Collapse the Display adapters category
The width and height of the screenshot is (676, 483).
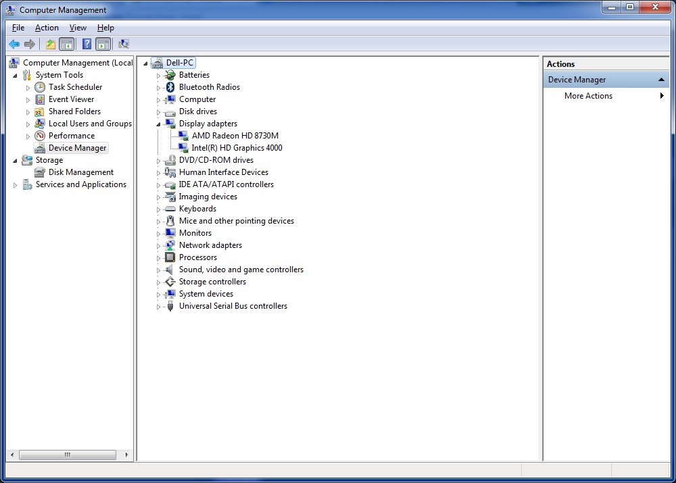point(158,124)
